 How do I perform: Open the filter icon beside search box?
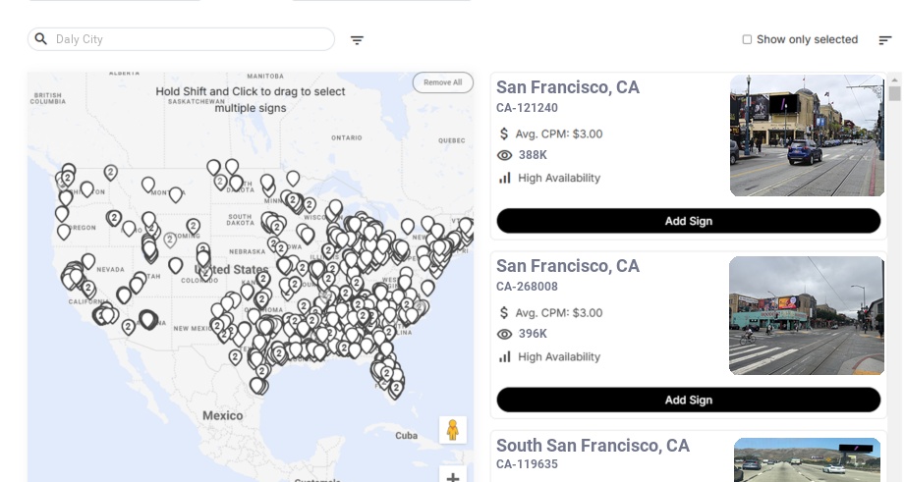point(358,40)
